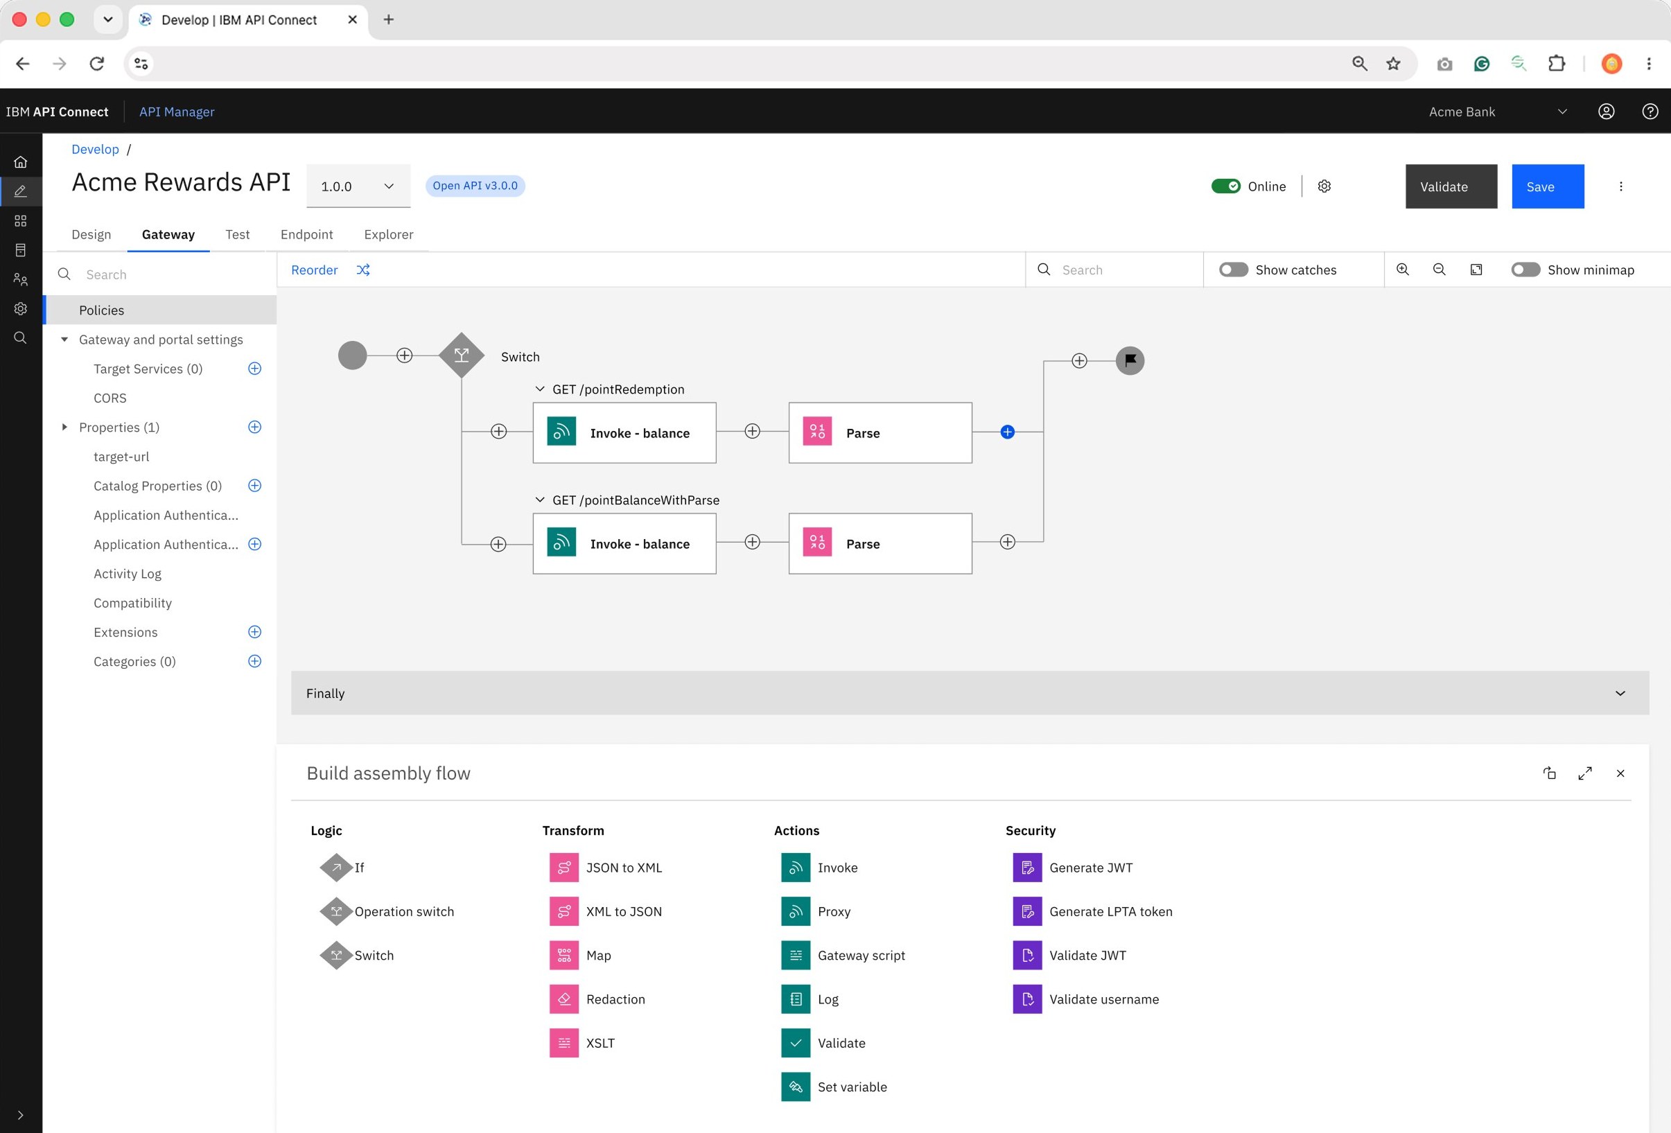The image size is (1671, 1133).
Task: Open the Develop pencil icon in sidebar
Action: 20,191
